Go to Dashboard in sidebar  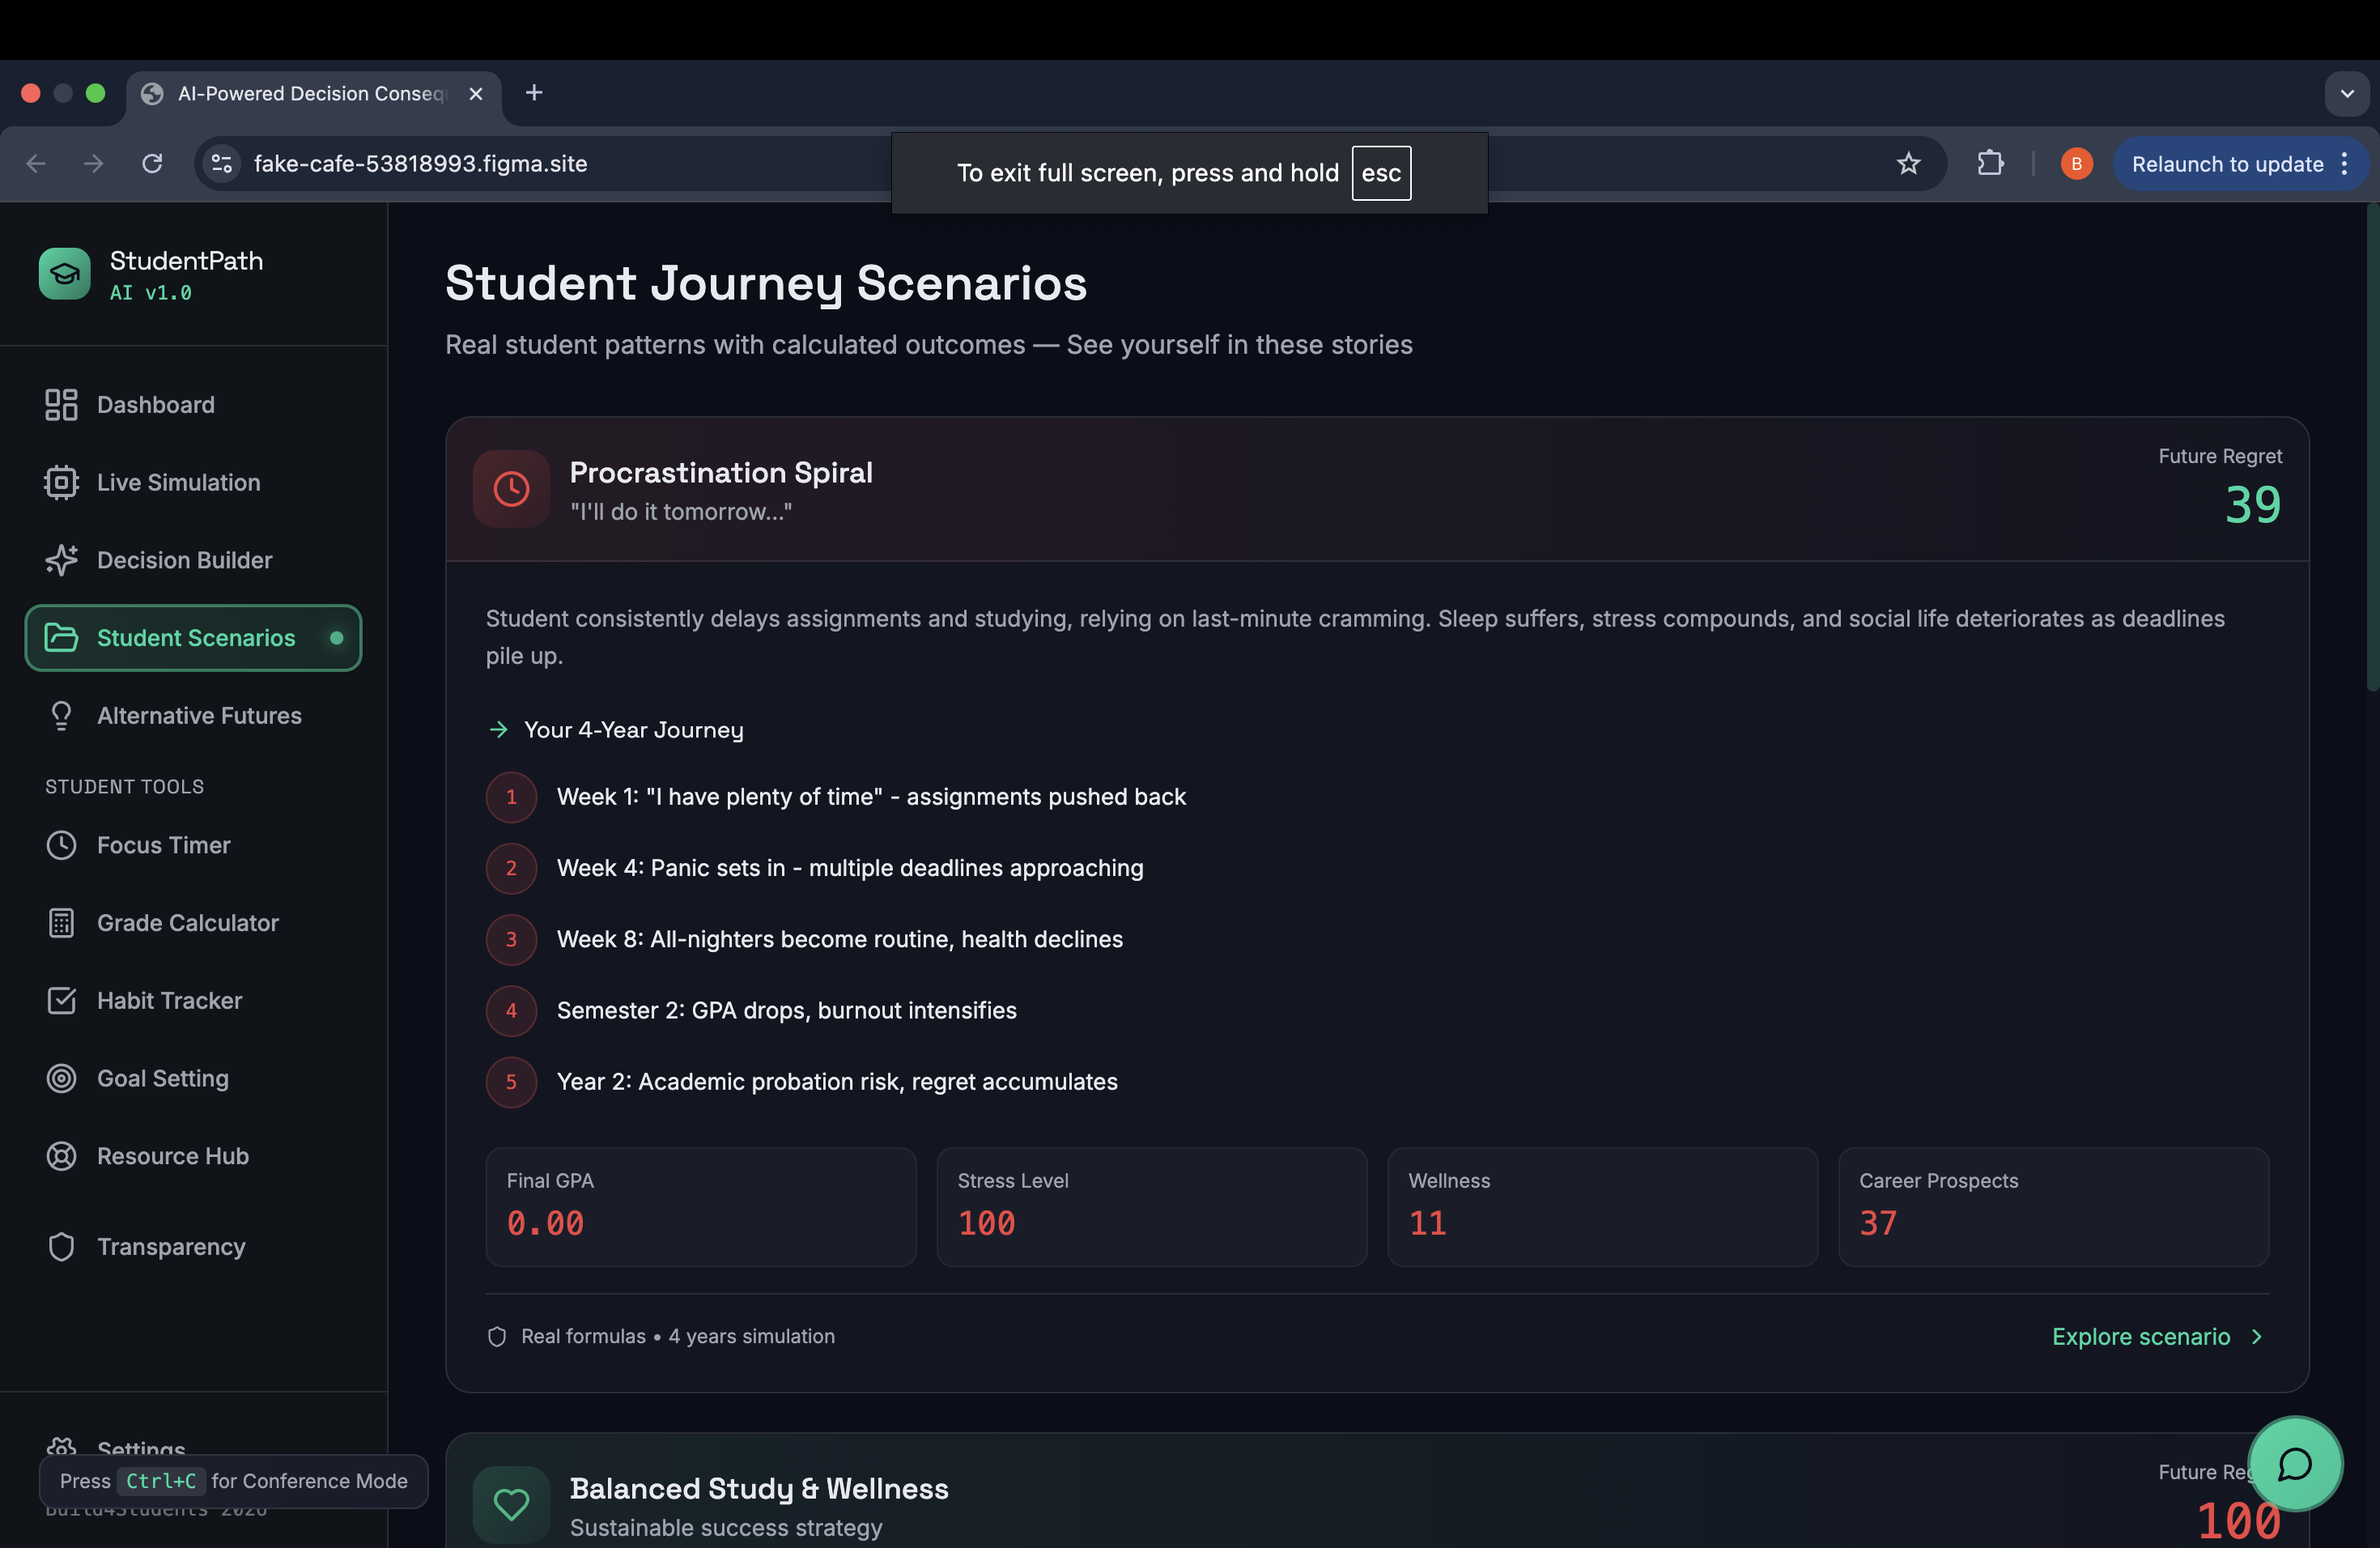(155, 405)
